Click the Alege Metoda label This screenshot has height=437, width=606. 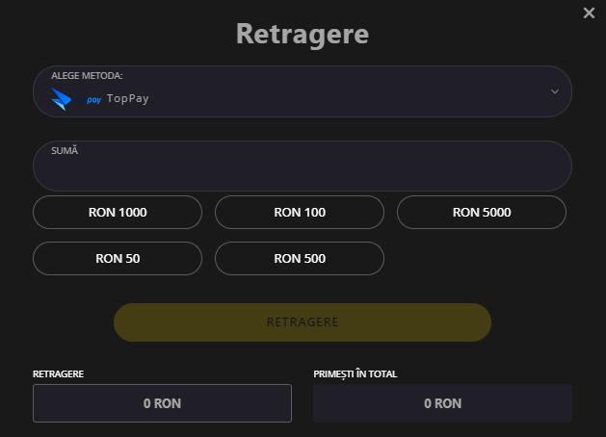(87, 76)
